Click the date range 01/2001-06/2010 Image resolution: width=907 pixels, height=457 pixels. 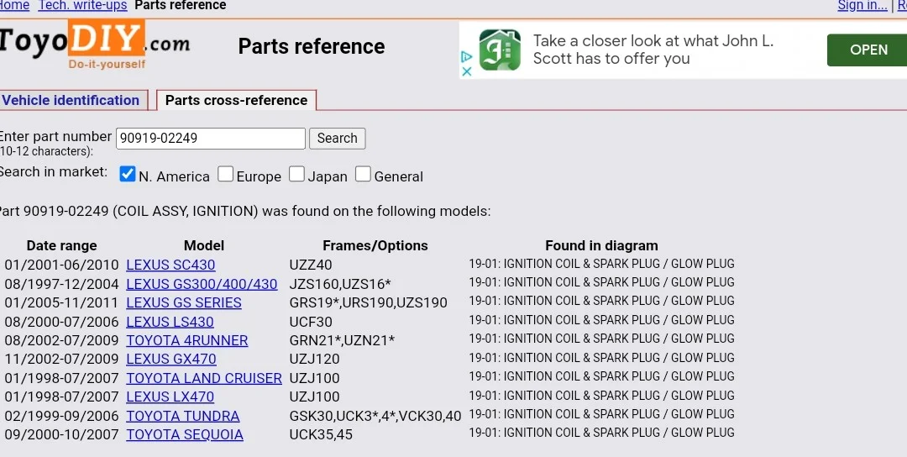(x=62, y=265)
